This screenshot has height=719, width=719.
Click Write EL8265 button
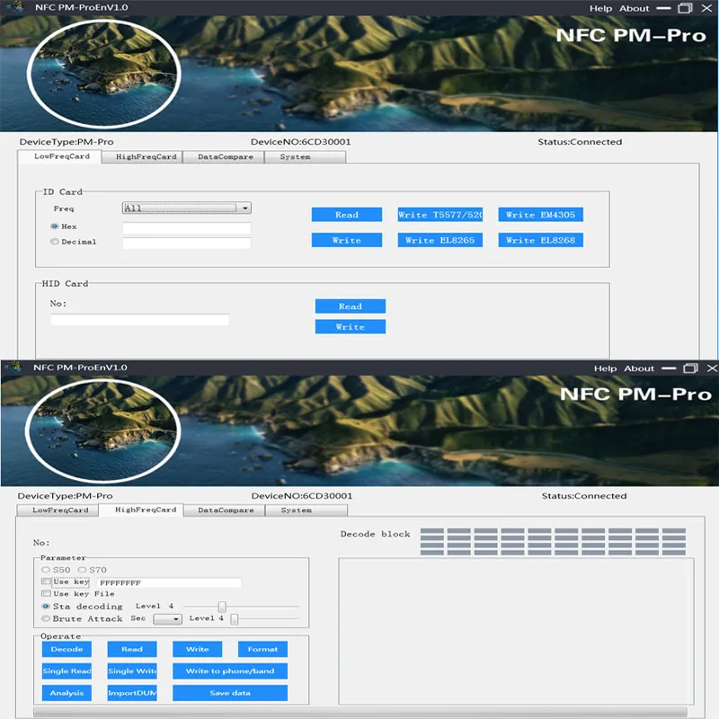click(440, 240)
